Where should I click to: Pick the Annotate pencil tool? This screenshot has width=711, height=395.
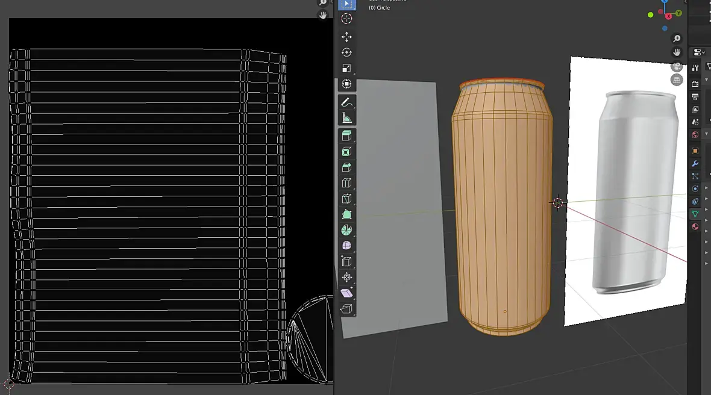coord(346,102)
